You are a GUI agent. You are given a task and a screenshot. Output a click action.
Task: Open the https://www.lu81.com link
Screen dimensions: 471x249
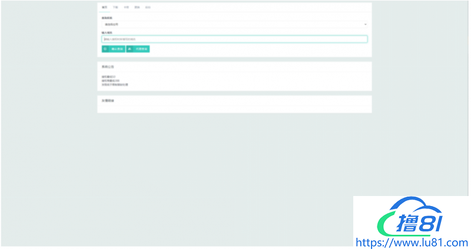[412, 242]
